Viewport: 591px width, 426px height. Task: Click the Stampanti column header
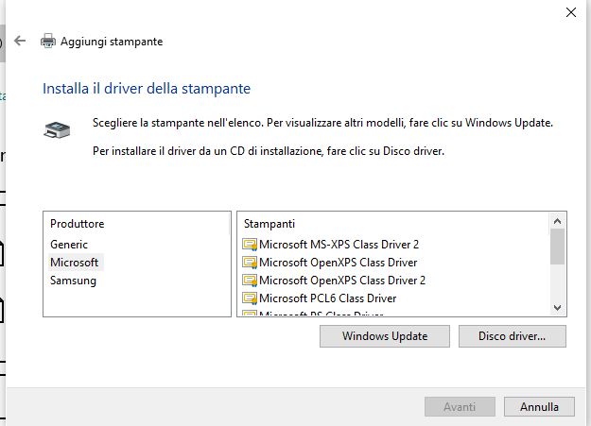[393, 224]
